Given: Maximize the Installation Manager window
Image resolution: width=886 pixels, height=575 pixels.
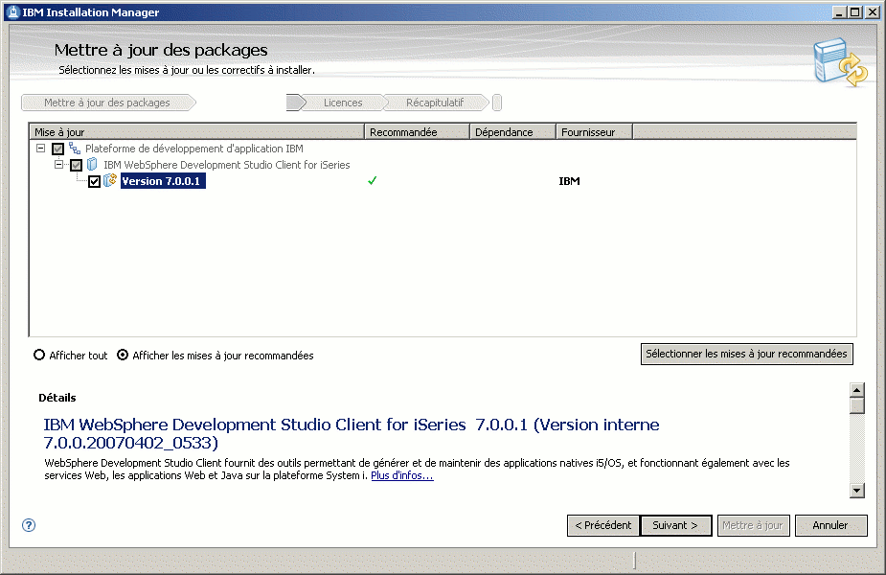Looking at the screenshot, I should tap(855, 11).
